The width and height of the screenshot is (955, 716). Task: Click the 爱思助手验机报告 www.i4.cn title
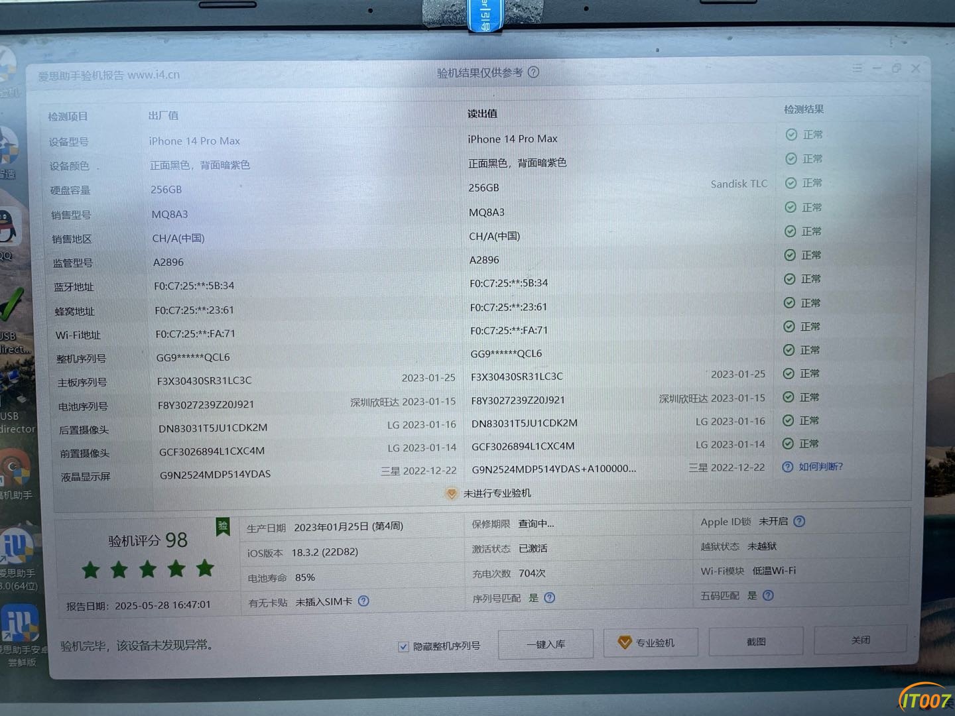[x=108, y=76]
